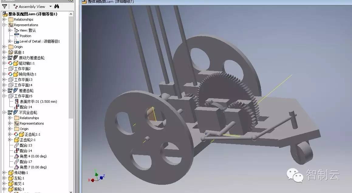352x193 pixels.
Task: Open the Find binoculars tool
Action: point(56,6)
